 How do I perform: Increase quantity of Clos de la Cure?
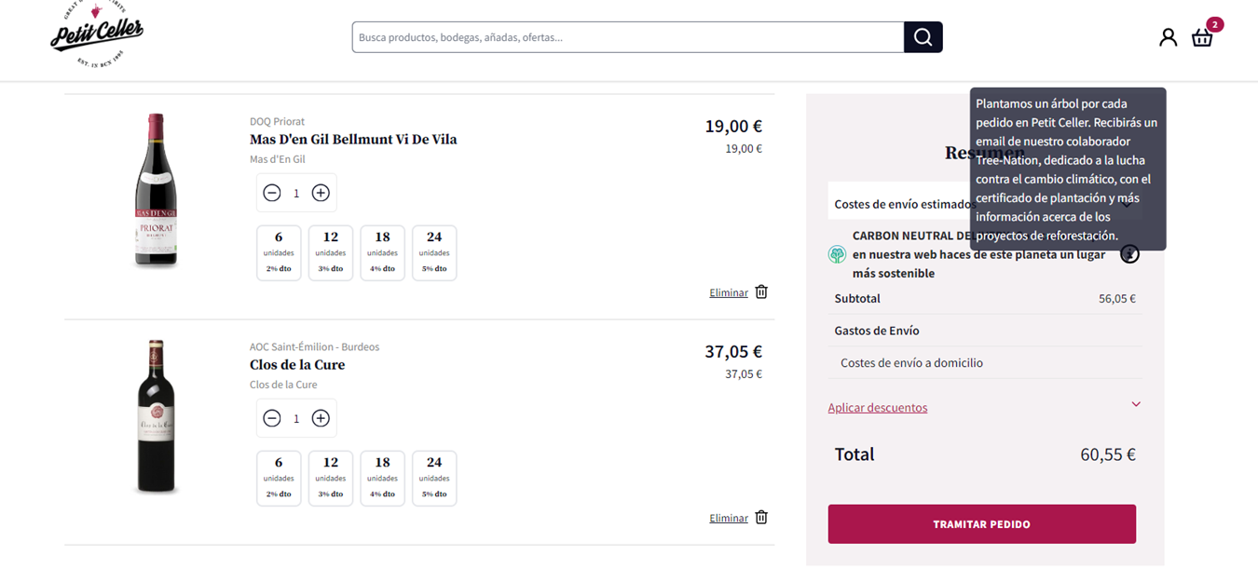[x=321, y=418]
